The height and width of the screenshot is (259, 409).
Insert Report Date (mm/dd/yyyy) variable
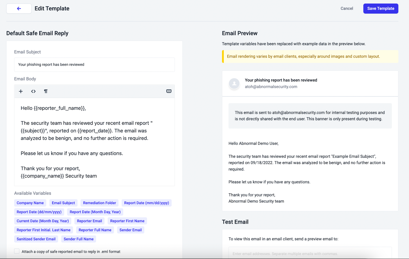click(146, 203)
